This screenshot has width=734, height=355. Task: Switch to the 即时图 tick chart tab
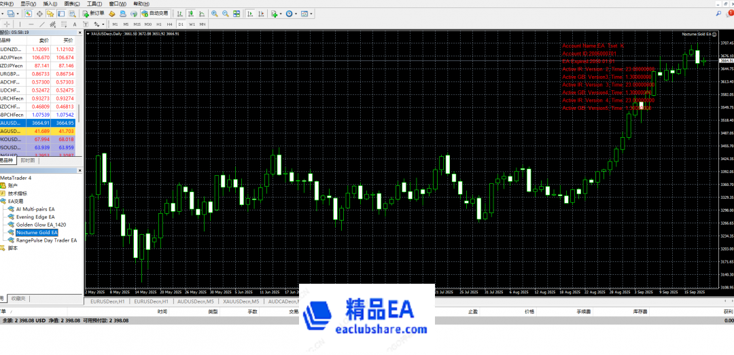(28, 160)
